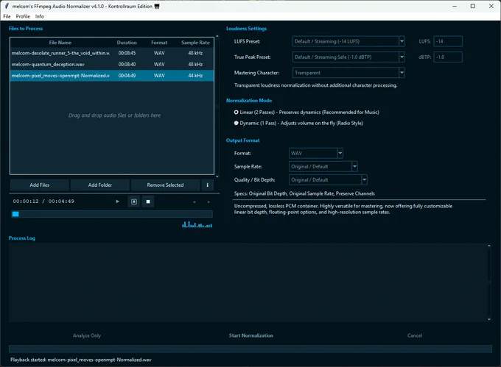Click the blue audio spectrum visualizer
Viewport: 501px width, 367px height.
(x=197, y=225)
